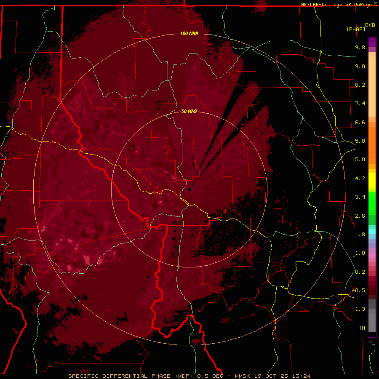Click the 2.6 legend value
Image resolution: width=379 pixels, height=379 pixels.
[x=360, y=216]
